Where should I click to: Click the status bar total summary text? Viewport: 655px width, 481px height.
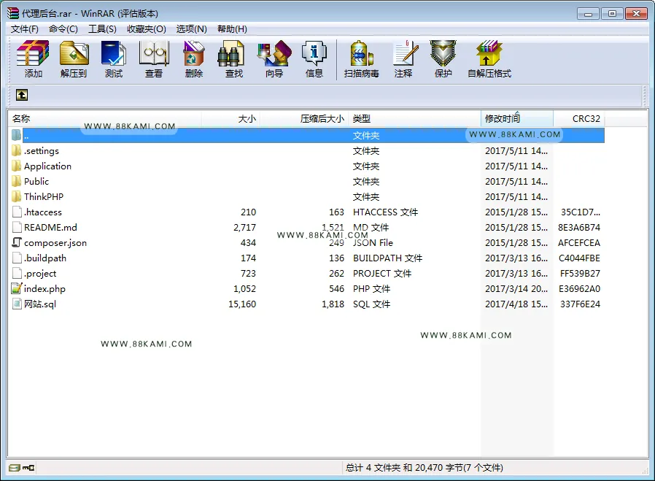click(424, 468)
